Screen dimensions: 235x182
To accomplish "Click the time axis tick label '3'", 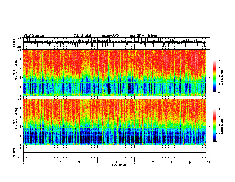I will [79, 162].
